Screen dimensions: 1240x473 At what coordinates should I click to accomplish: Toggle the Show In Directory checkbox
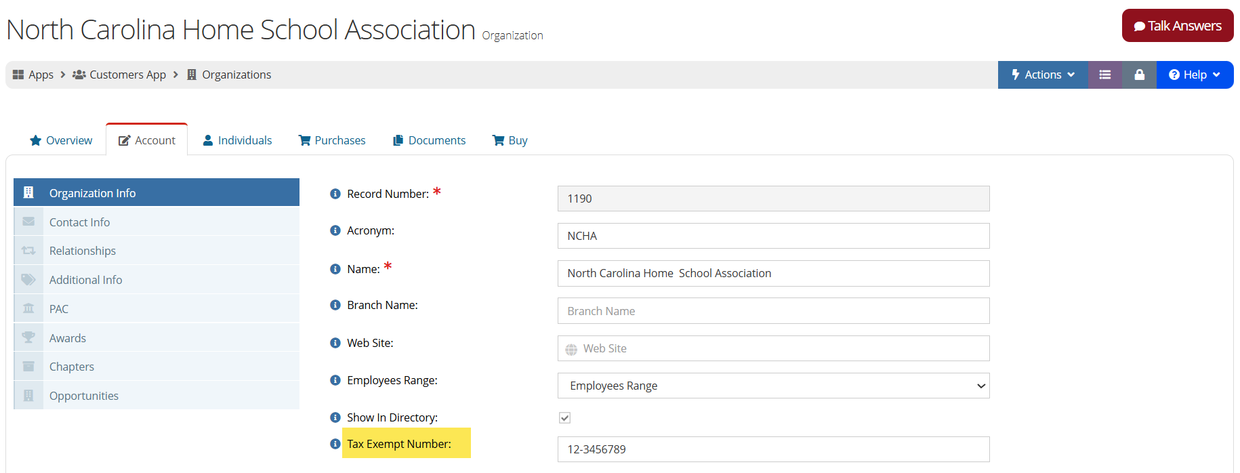coord(564,417)
